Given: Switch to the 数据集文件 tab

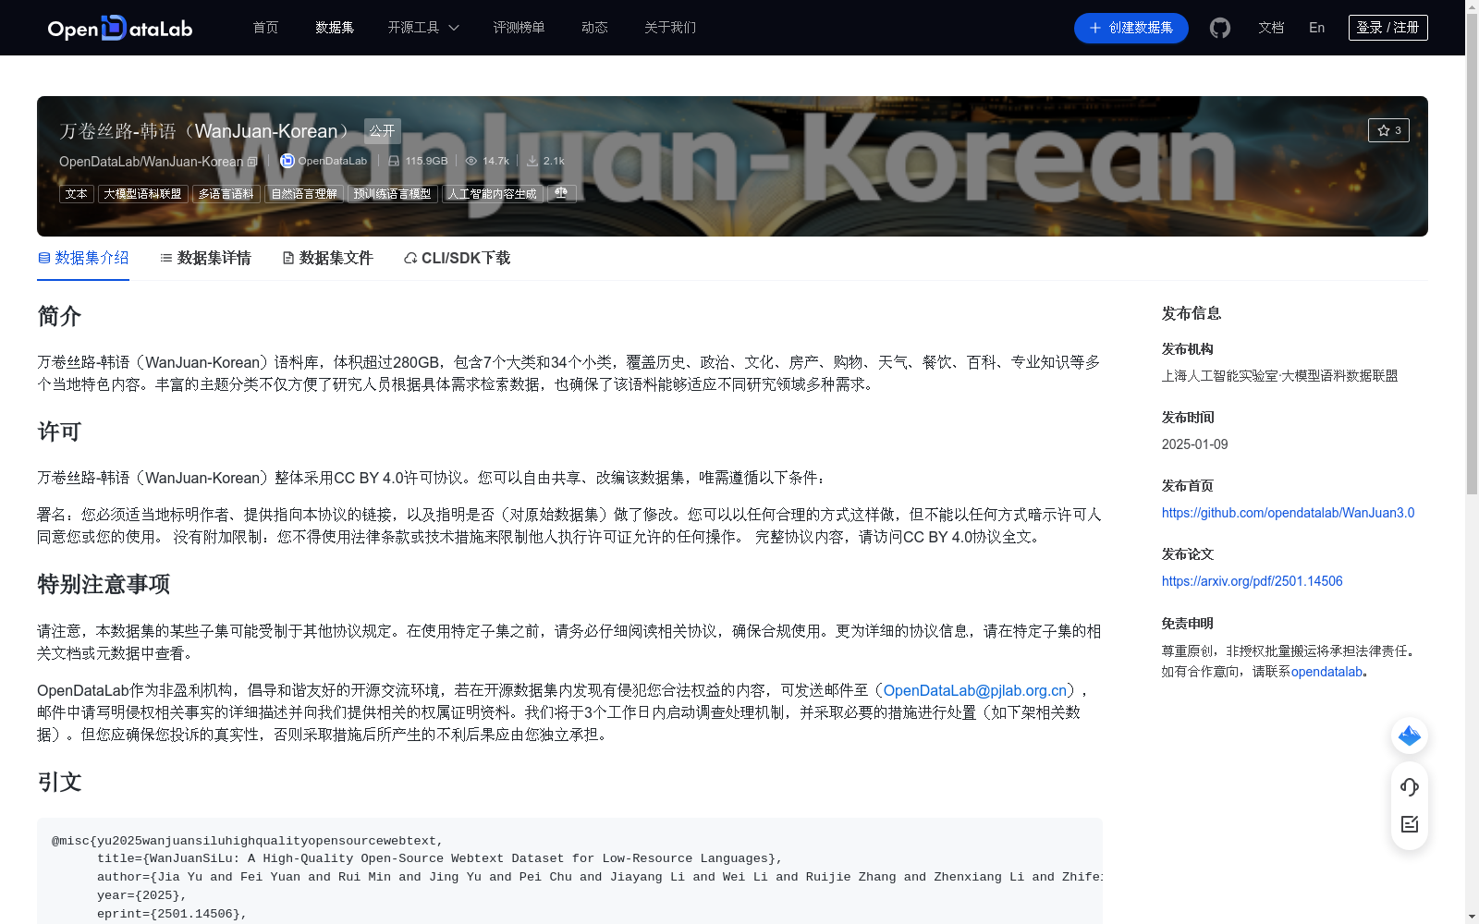Looking at the screenshot, I should (x=327, y=258).
